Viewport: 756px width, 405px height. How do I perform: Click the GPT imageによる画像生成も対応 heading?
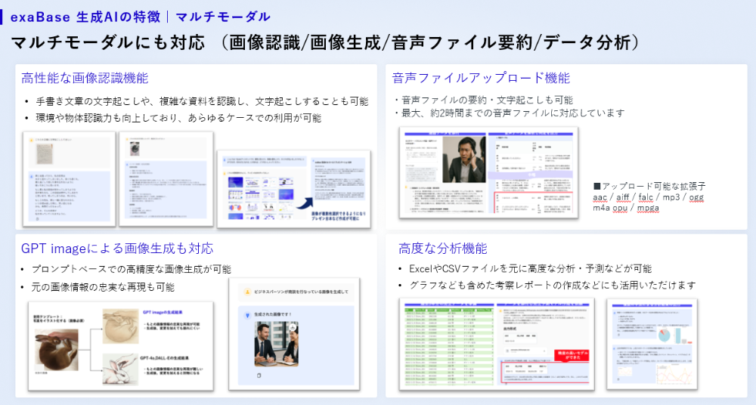point(117,248)
